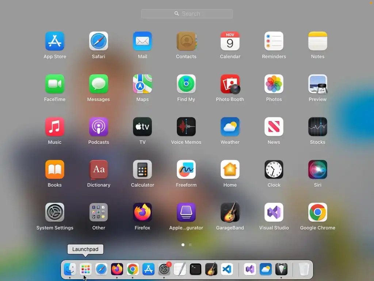The image size is (374, 281).
Task: Launch Voice Memos
Action: [186, 127]
